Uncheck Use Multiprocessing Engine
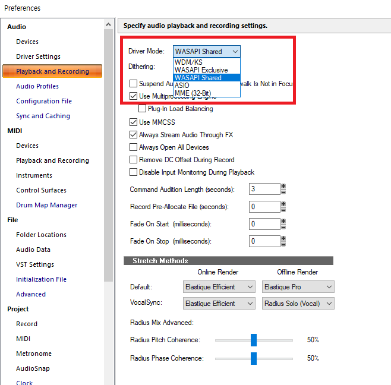The image size is (391, 385). pos(134,96)
